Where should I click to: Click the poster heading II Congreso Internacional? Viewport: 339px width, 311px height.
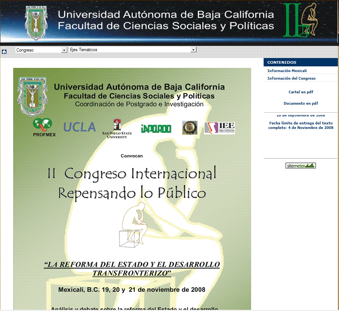(132, 174)
